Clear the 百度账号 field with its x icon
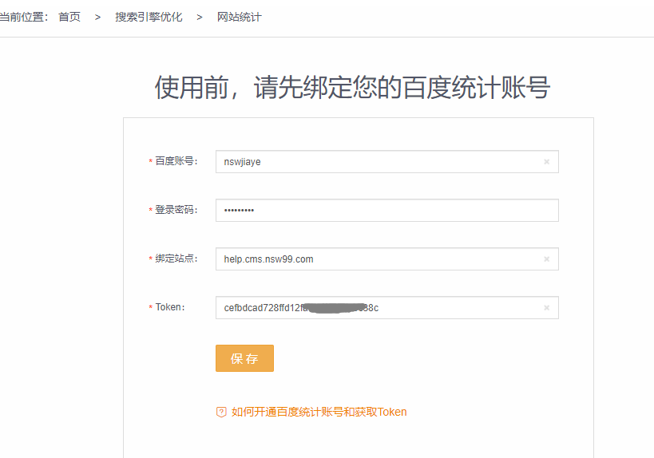654x458 pixels. point(546,162)
